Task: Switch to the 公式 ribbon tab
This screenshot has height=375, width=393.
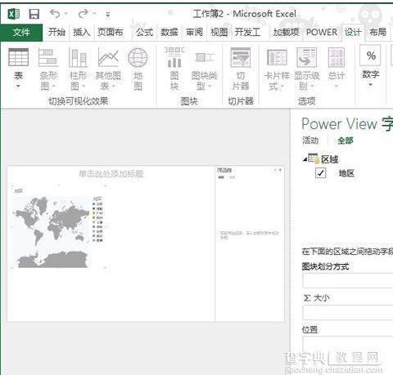Action: tap(144, 33)
